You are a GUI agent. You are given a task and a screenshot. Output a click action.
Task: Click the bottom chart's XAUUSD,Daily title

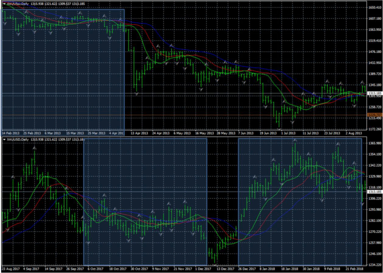[x=19, y=140]
